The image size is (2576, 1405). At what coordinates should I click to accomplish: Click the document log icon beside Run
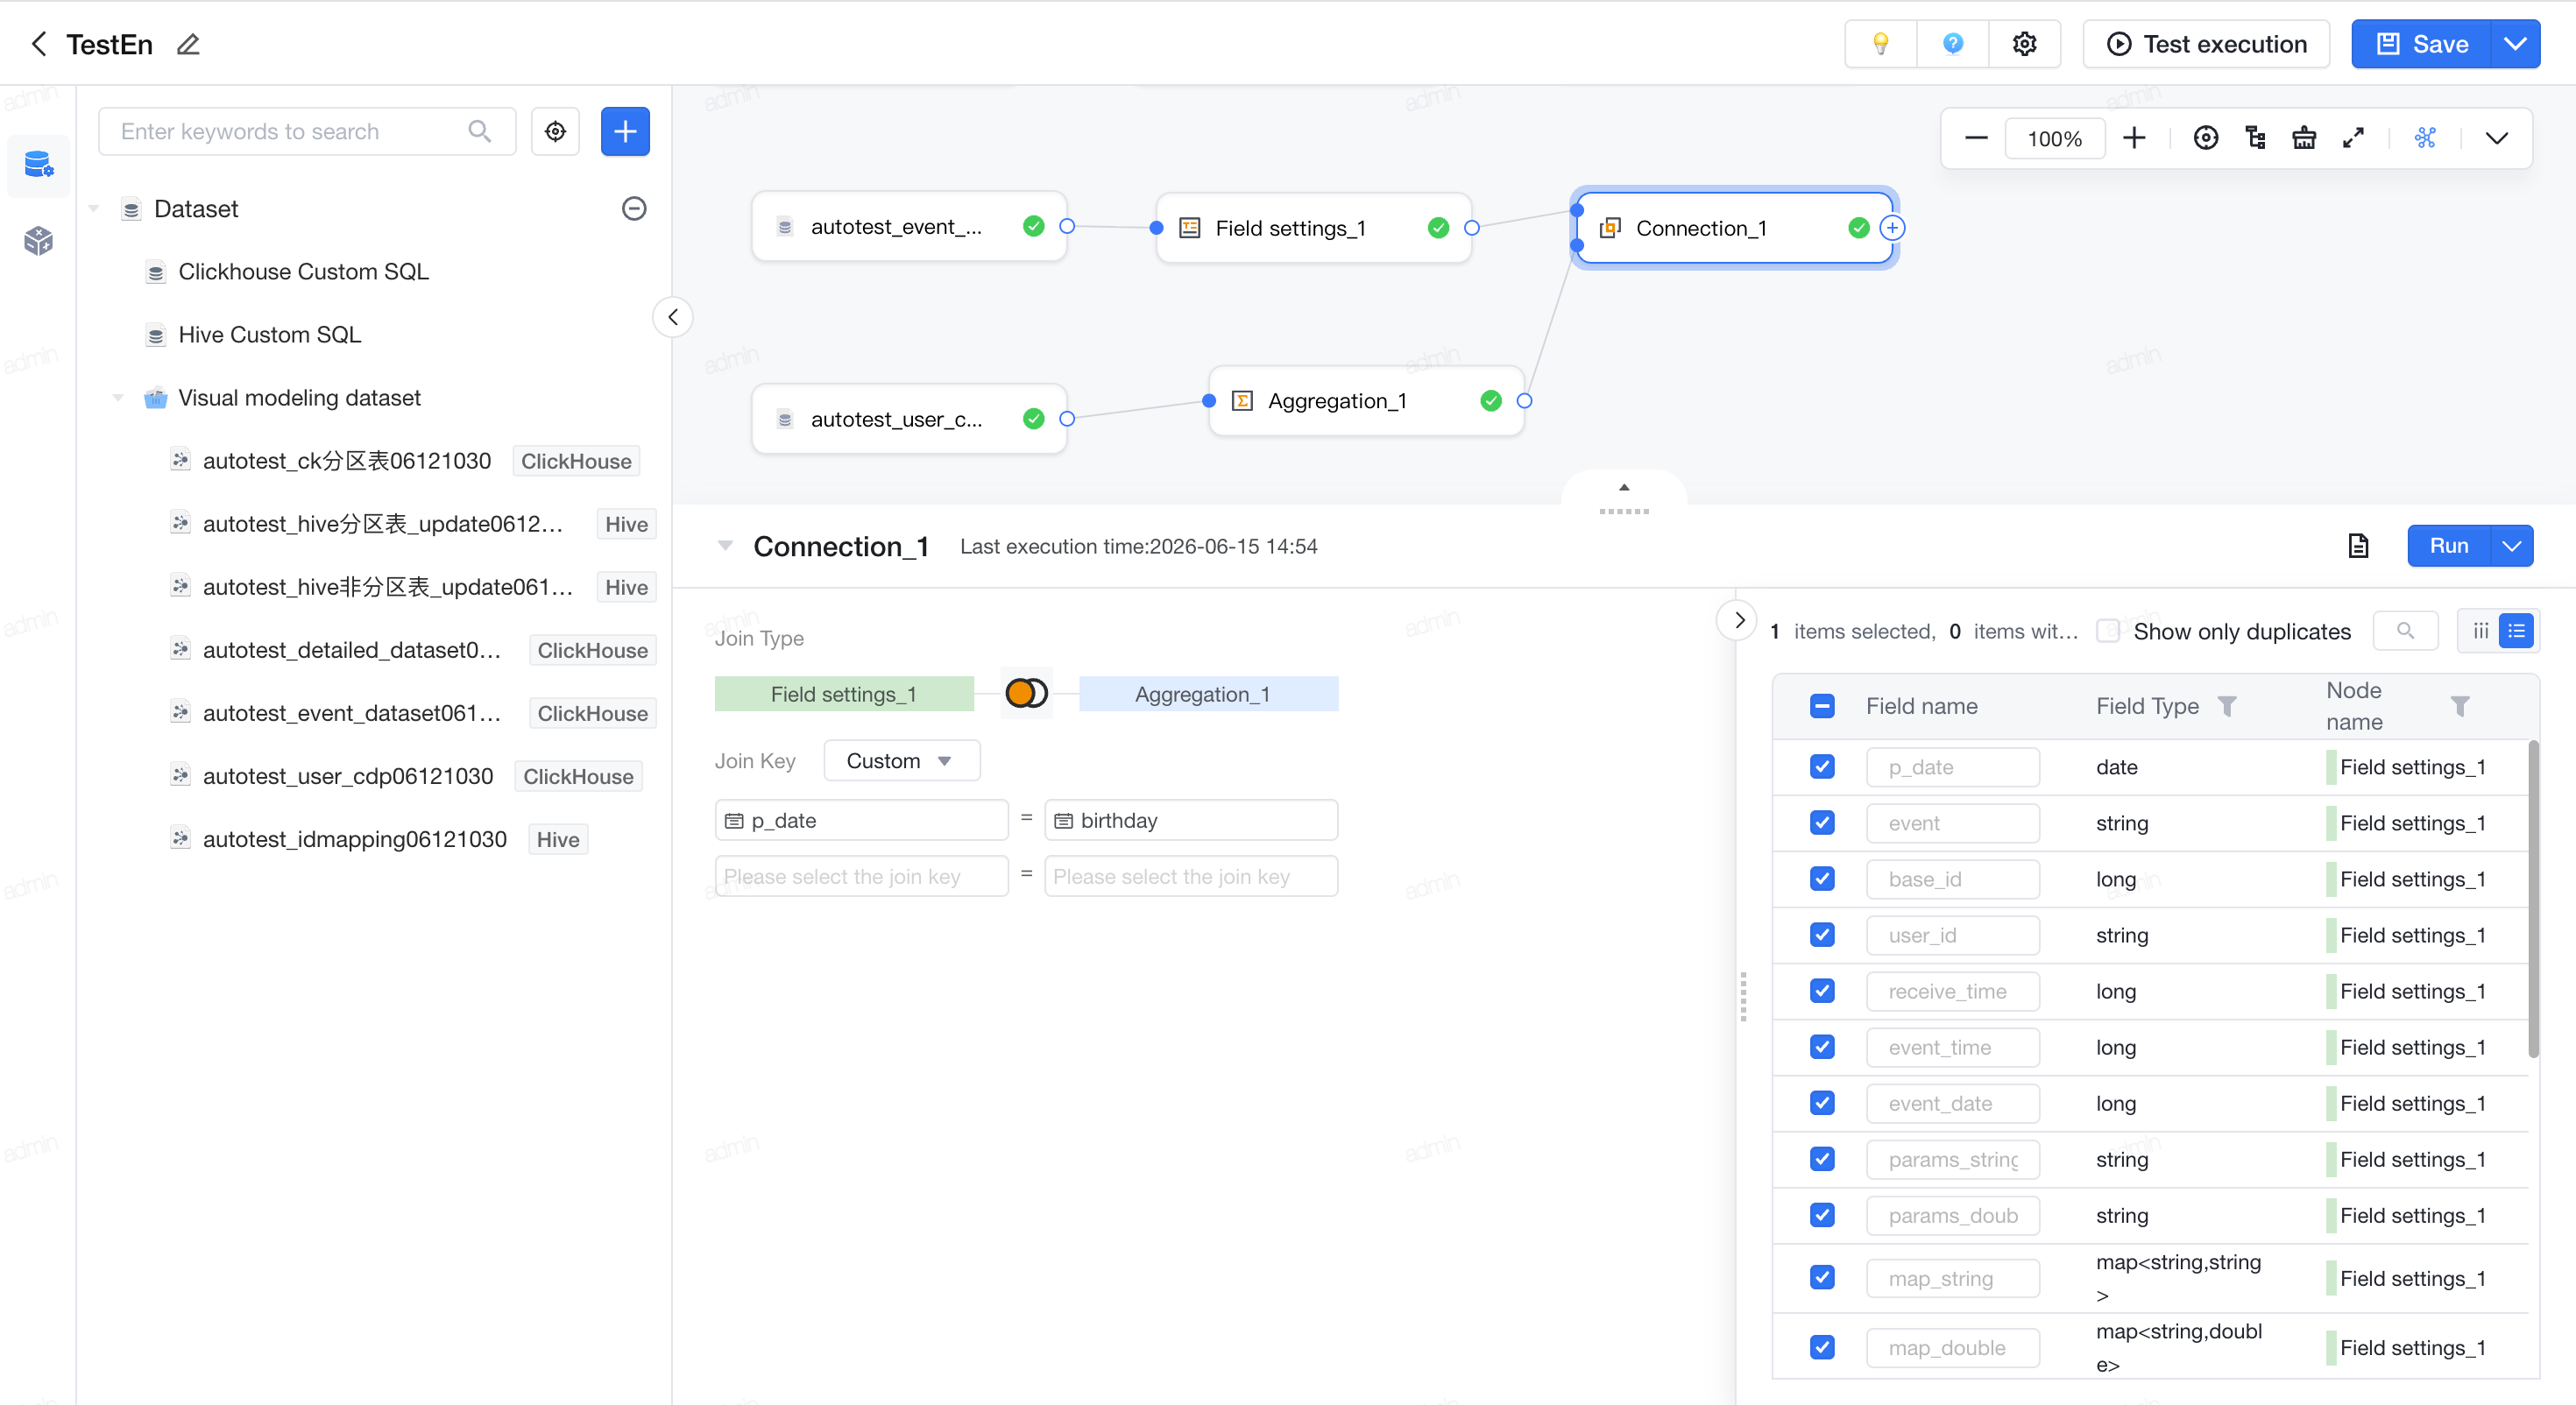click(2358, 546)
